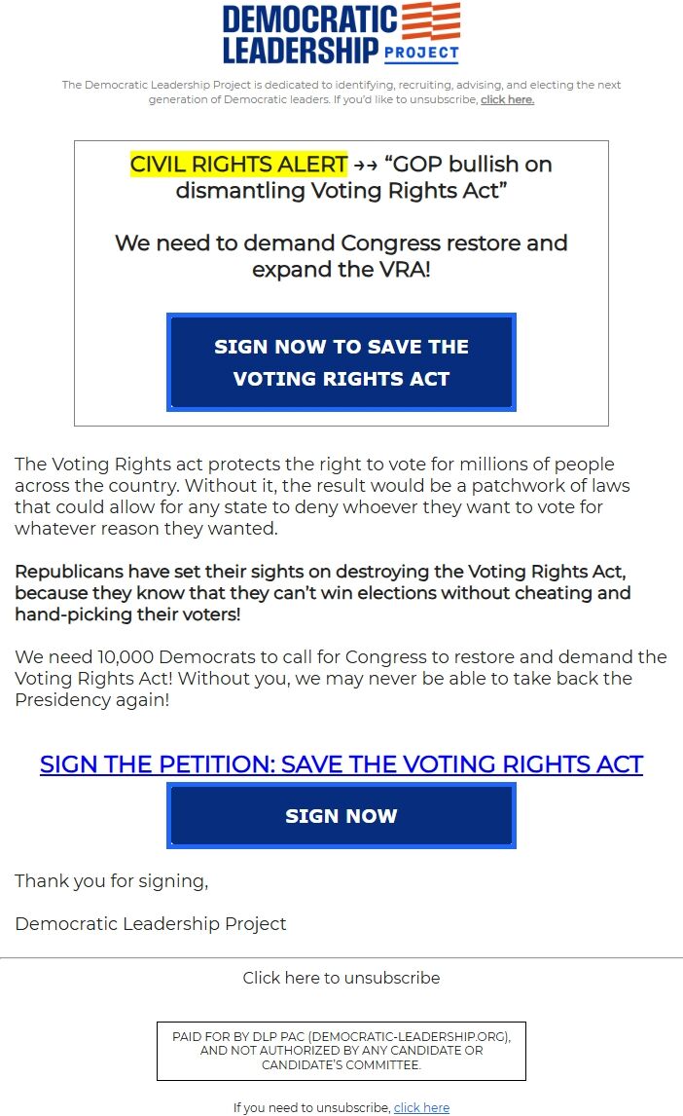The image size is (683, 1116).
Task: Click the 'GOP bullish on dismantling Voting Rights Act' headline
Action: tap(364, 177)
